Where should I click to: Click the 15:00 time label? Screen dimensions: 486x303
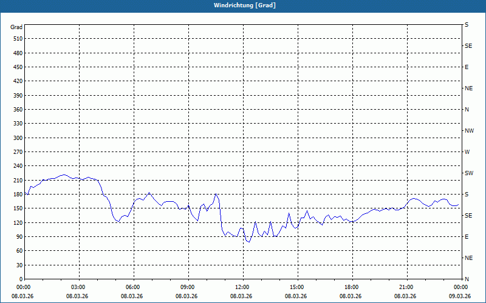click(x=296, y=287)
